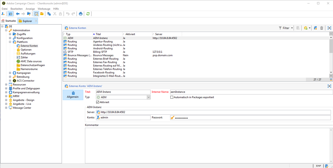Screen dimensions: 333x168
Task: Expand the Ressourcen node
Action: click(6, 84)
